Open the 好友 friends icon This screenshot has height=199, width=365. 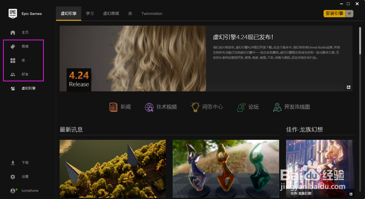(13, 74)
